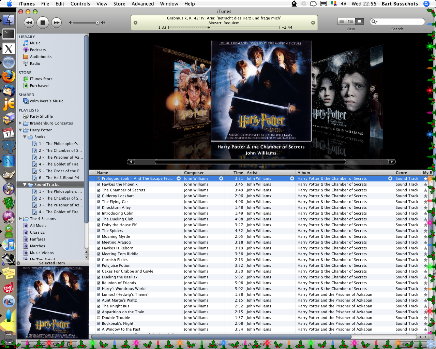This screenshot has height=349, width=436.
Task: Expand the Brandenburg Concertos folder
Action: pyautogui.click(x=20, y=123)
